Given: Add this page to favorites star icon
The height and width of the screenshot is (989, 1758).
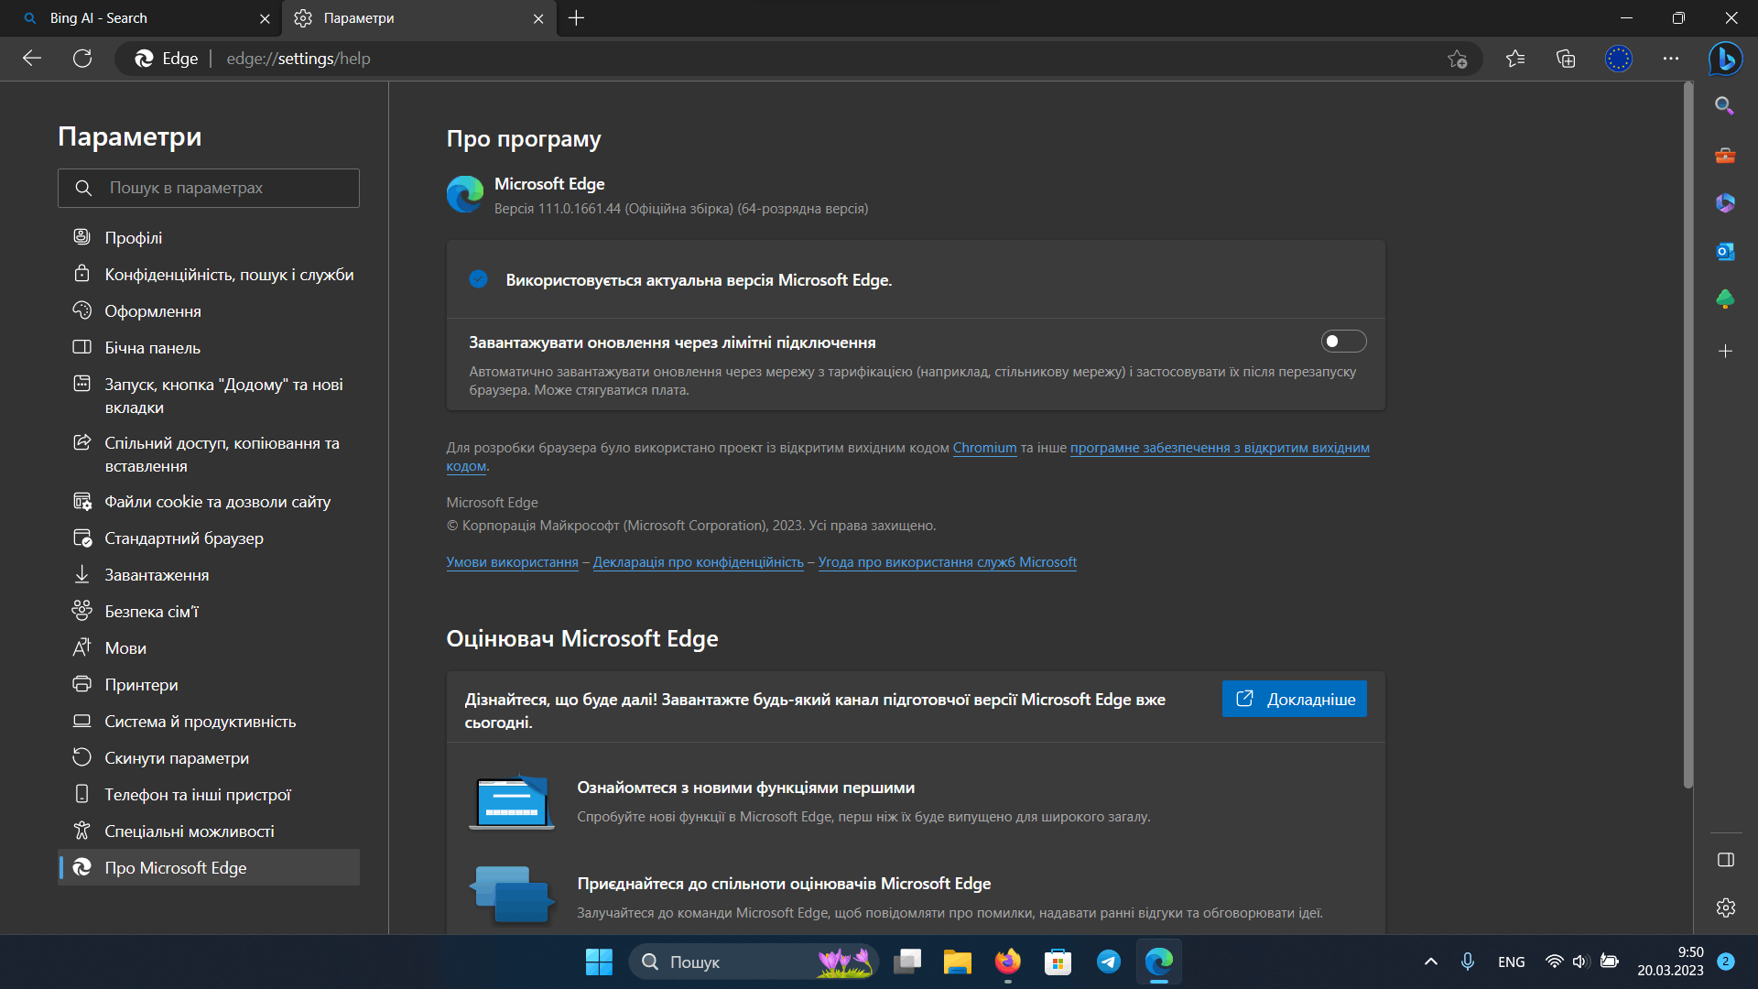Looking at the screenshot, I should [1457, 59].
